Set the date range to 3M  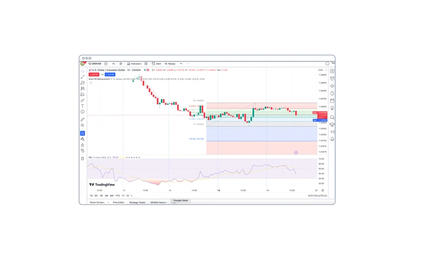click(106, 196)
